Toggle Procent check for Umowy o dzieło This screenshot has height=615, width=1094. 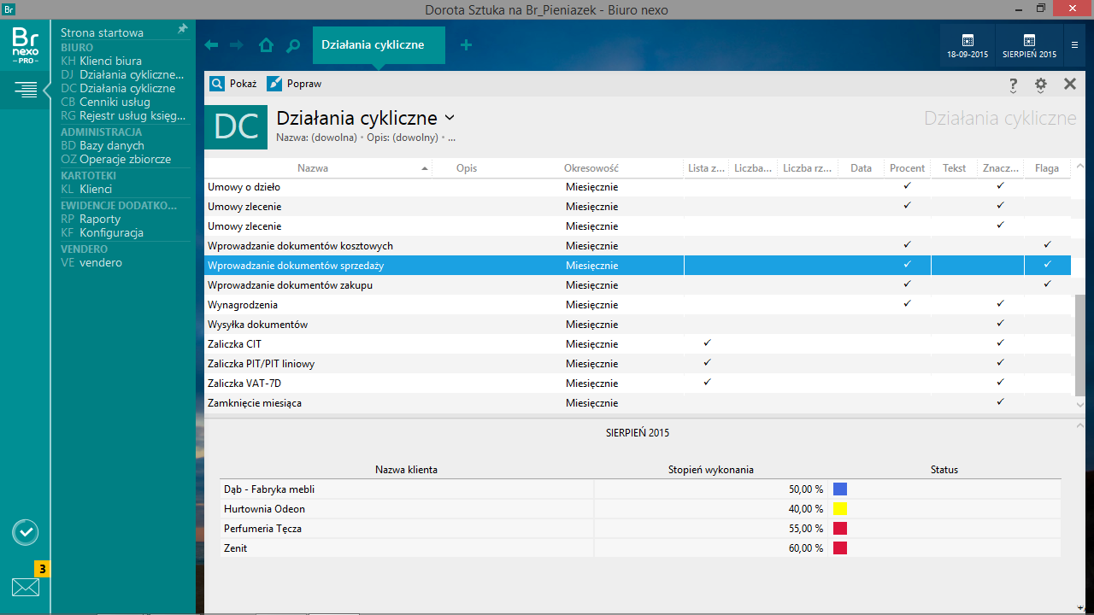click(907, 186)
